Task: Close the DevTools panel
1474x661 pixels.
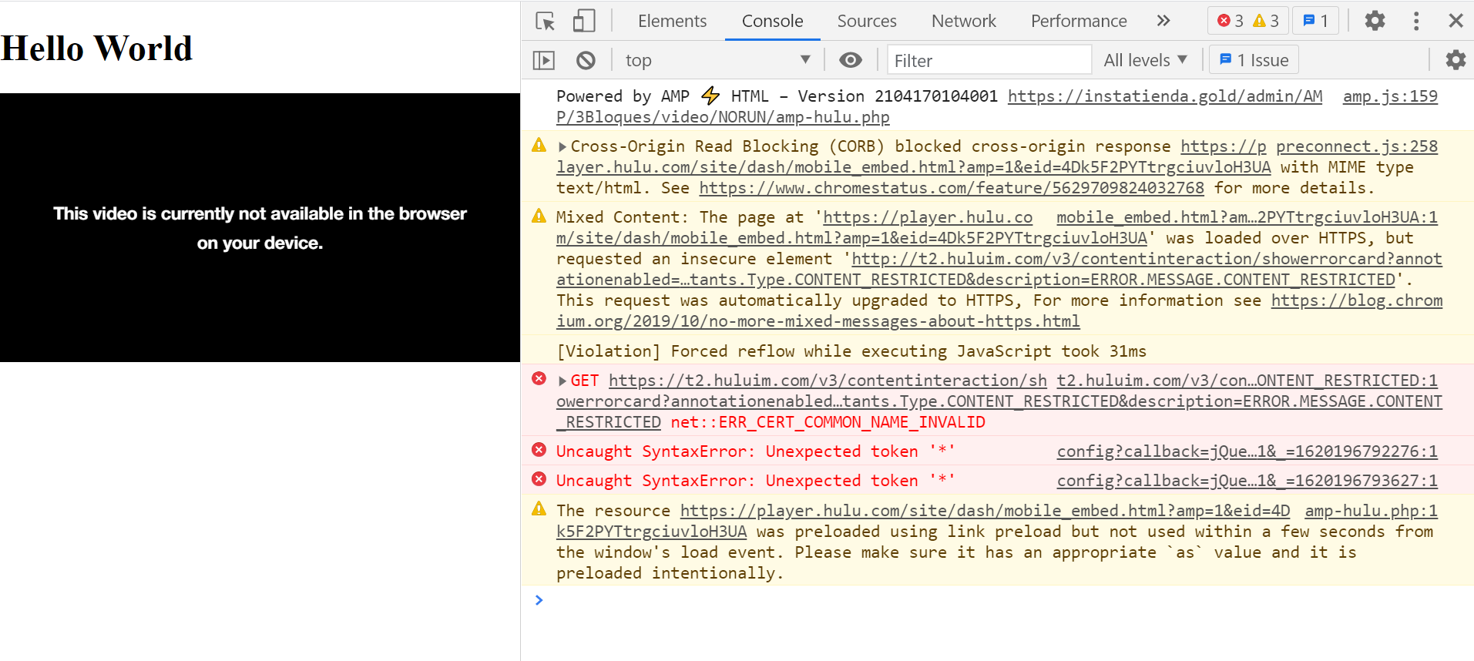Action: 1456,21
